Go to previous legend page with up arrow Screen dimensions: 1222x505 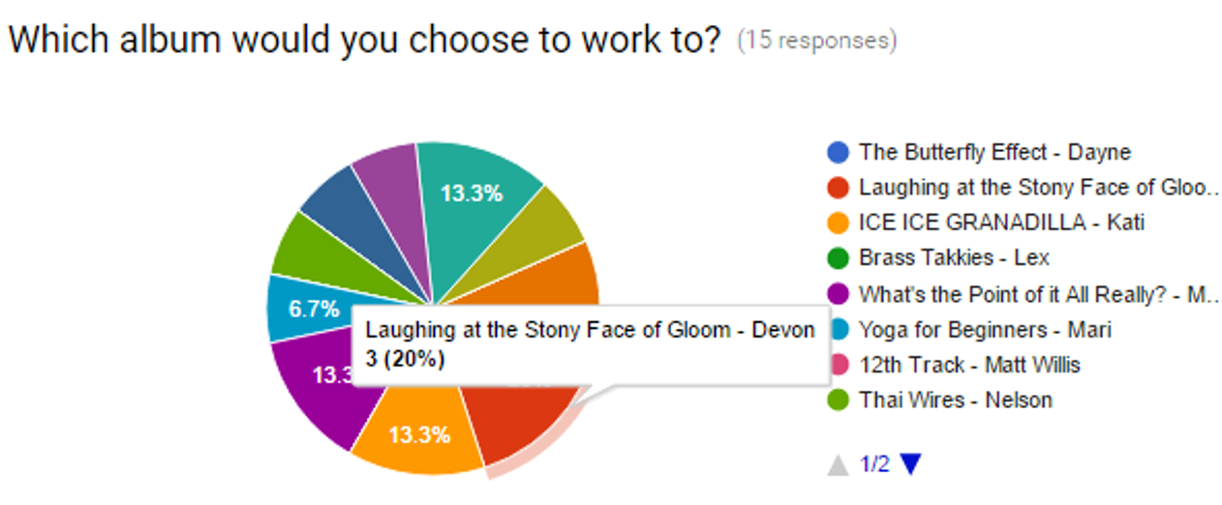838,465
